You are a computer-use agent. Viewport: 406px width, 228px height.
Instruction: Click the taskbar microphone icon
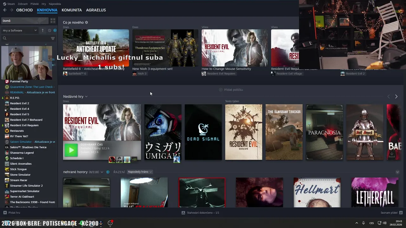tap(363, 223)
